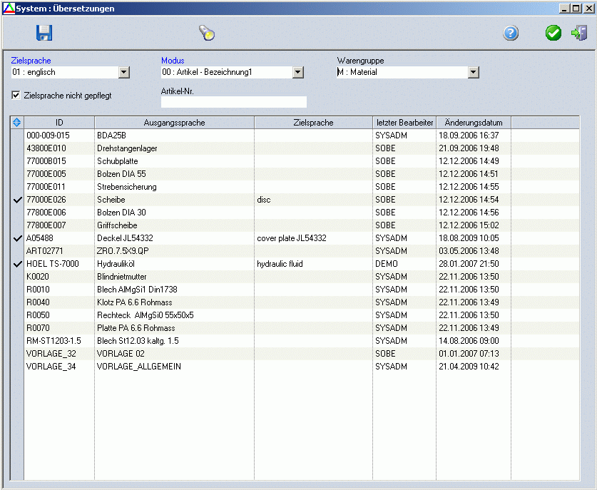Click checkmark icon beside HOEL TS-7000 row
Viewport: 597px width, 490px height.
pos(17,264)
